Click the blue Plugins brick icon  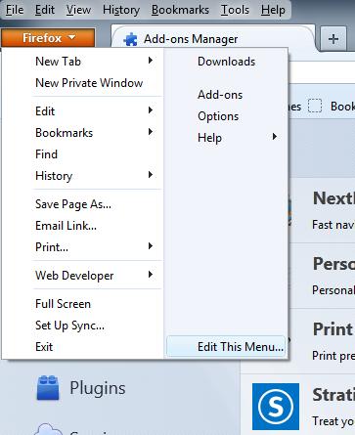click(48, 388)
